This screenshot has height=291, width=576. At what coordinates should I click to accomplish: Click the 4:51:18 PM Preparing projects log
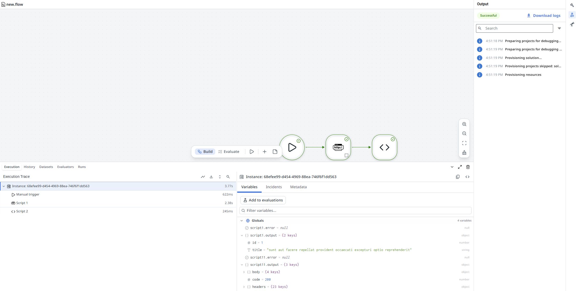click(x=520, y=41)
